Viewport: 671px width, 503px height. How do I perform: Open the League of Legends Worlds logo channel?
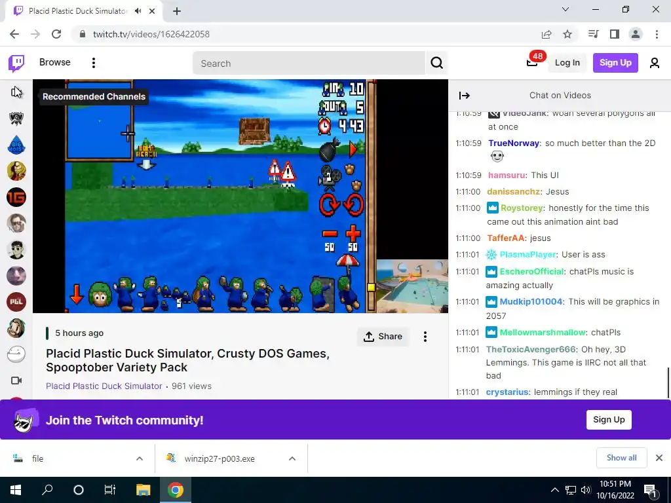[x=16, y=119]
